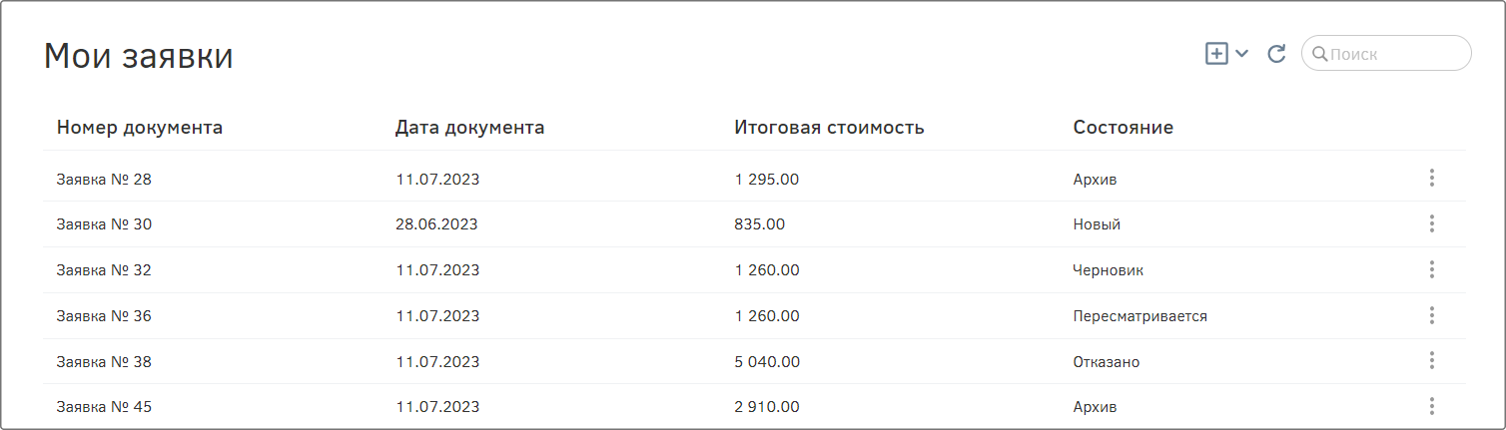Click the magnifier icon in the search box
The height and width of the screenshot is (430, 1506).
point(1319,54)
